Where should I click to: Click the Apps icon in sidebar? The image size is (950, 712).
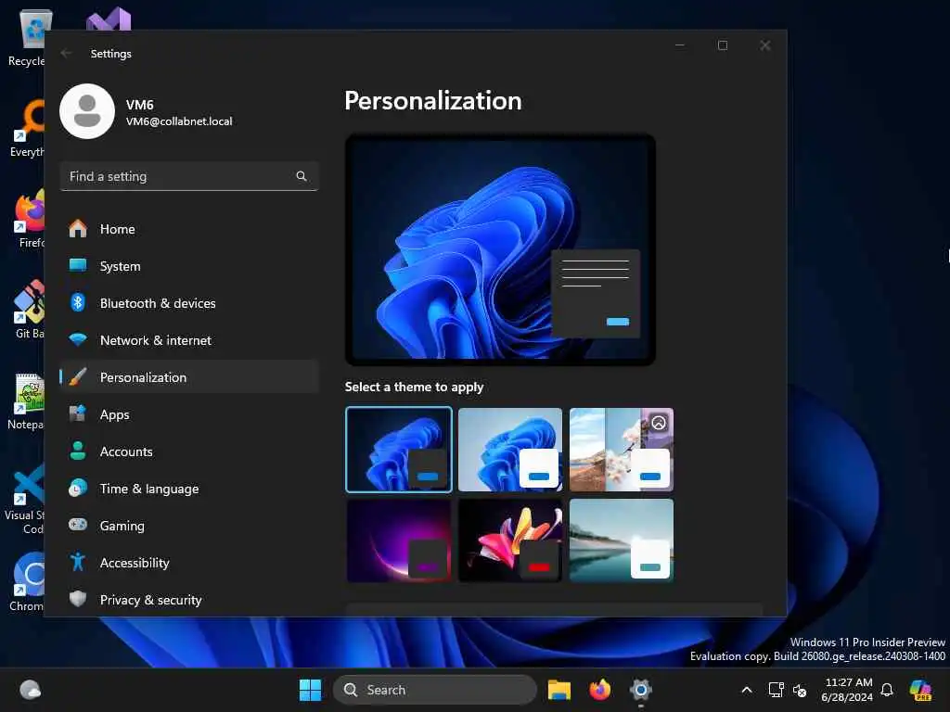tap(78, 413)
